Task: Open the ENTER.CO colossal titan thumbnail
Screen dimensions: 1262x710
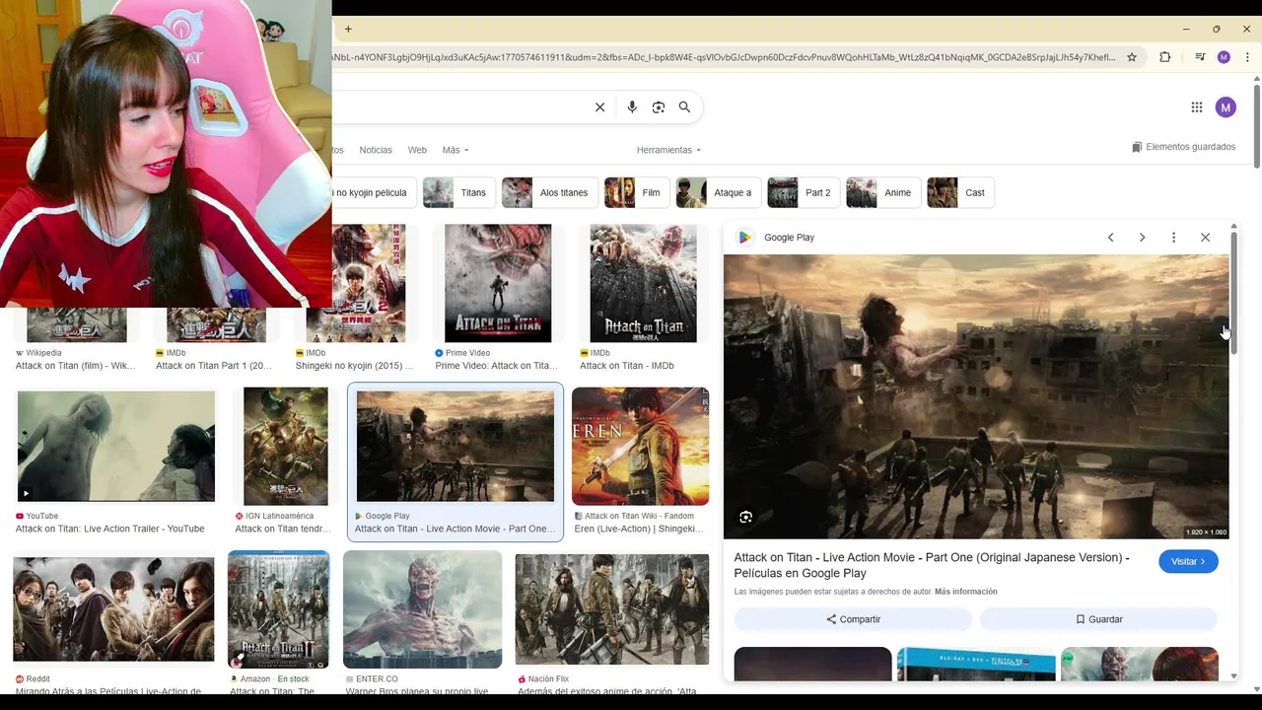Action: coord(422,609)
